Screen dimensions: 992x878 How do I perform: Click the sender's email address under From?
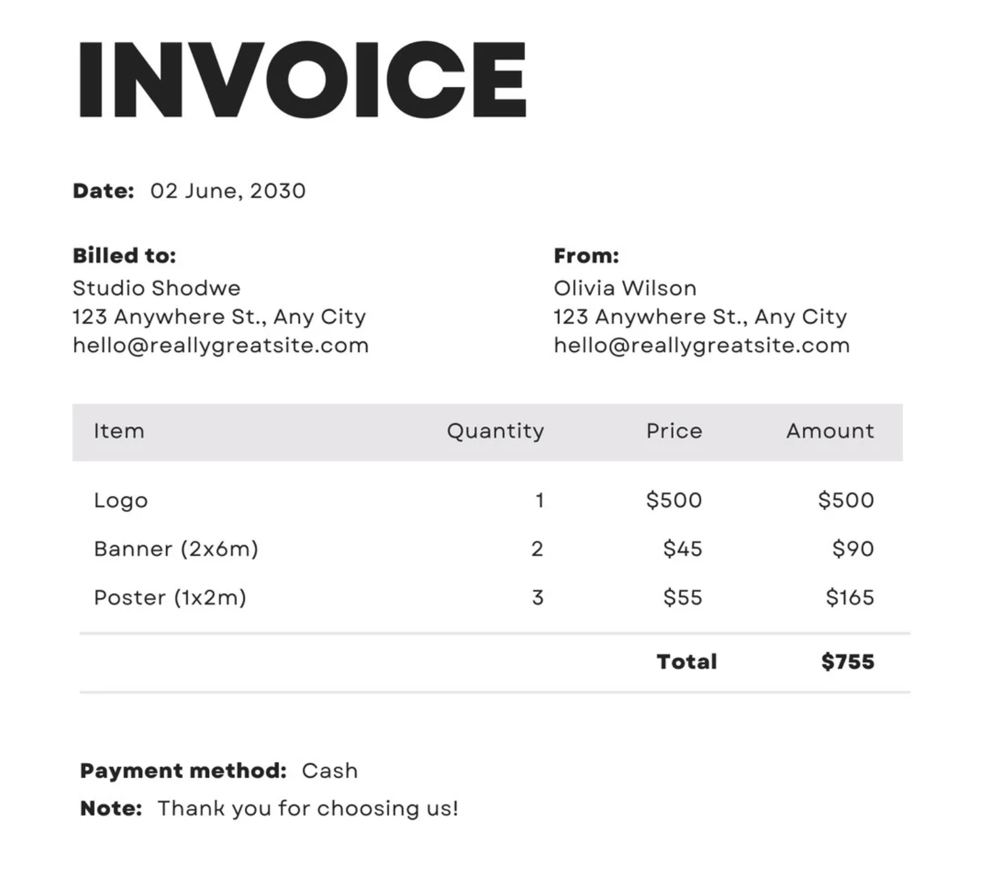(701, 346)
